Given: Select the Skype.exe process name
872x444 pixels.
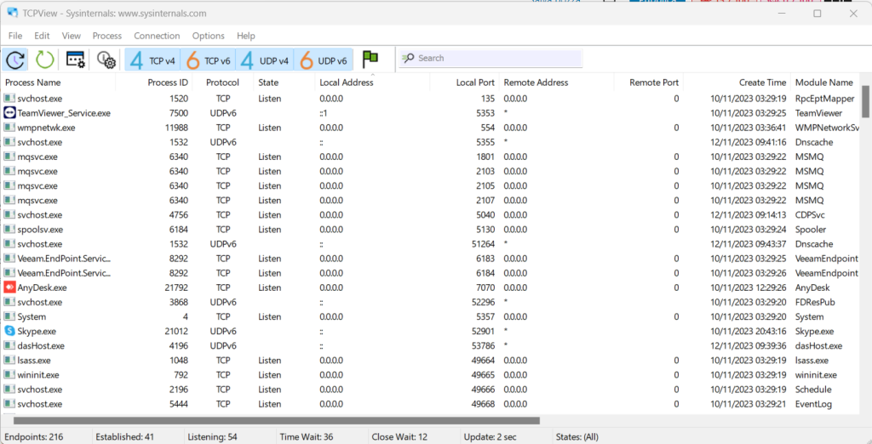Looking at the screenshot, I should pyautogui.click(x=37, y=331).
